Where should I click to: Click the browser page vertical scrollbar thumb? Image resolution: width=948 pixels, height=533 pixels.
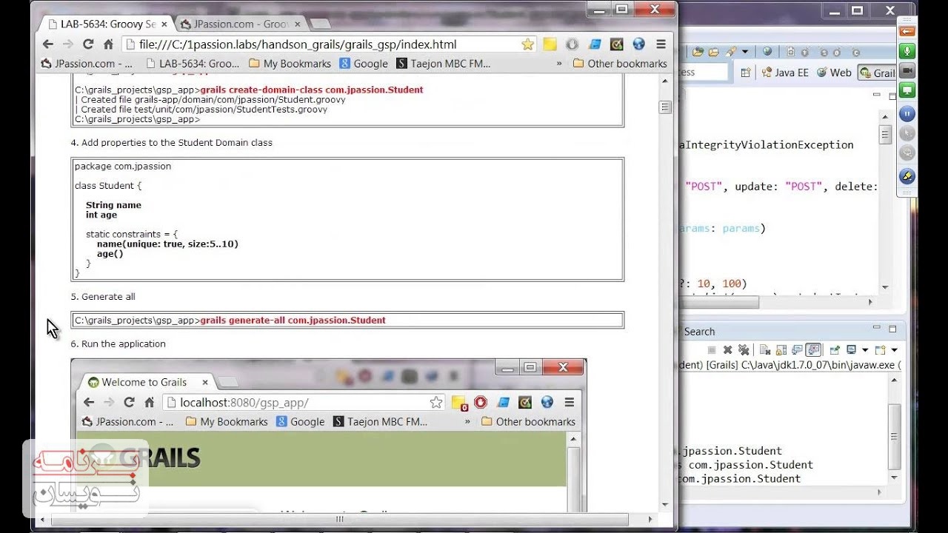tap(665, 107)
